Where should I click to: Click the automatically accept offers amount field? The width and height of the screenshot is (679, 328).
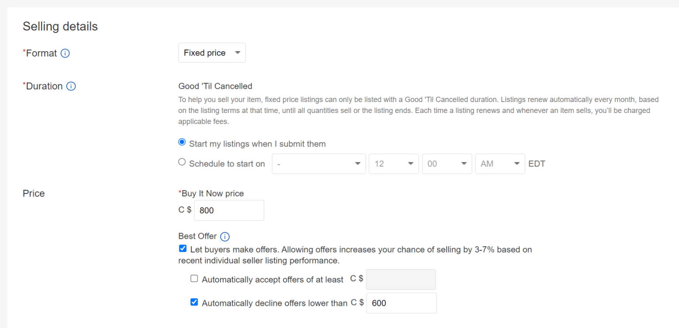click(x=401, y=279)
